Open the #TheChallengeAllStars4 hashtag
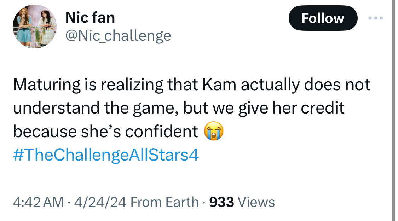The width and height of the screenshot is (398, 221). click(x=106, y=155)
